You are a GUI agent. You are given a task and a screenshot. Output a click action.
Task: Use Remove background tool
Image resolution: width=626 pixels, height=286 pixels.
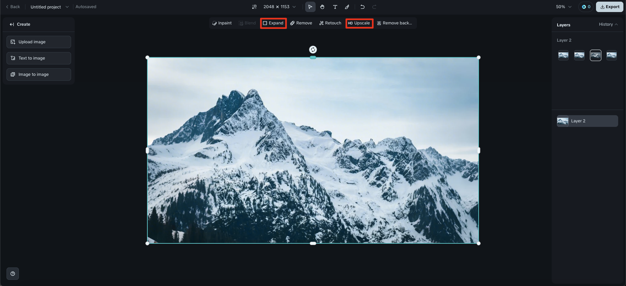[x=395, y=23]
